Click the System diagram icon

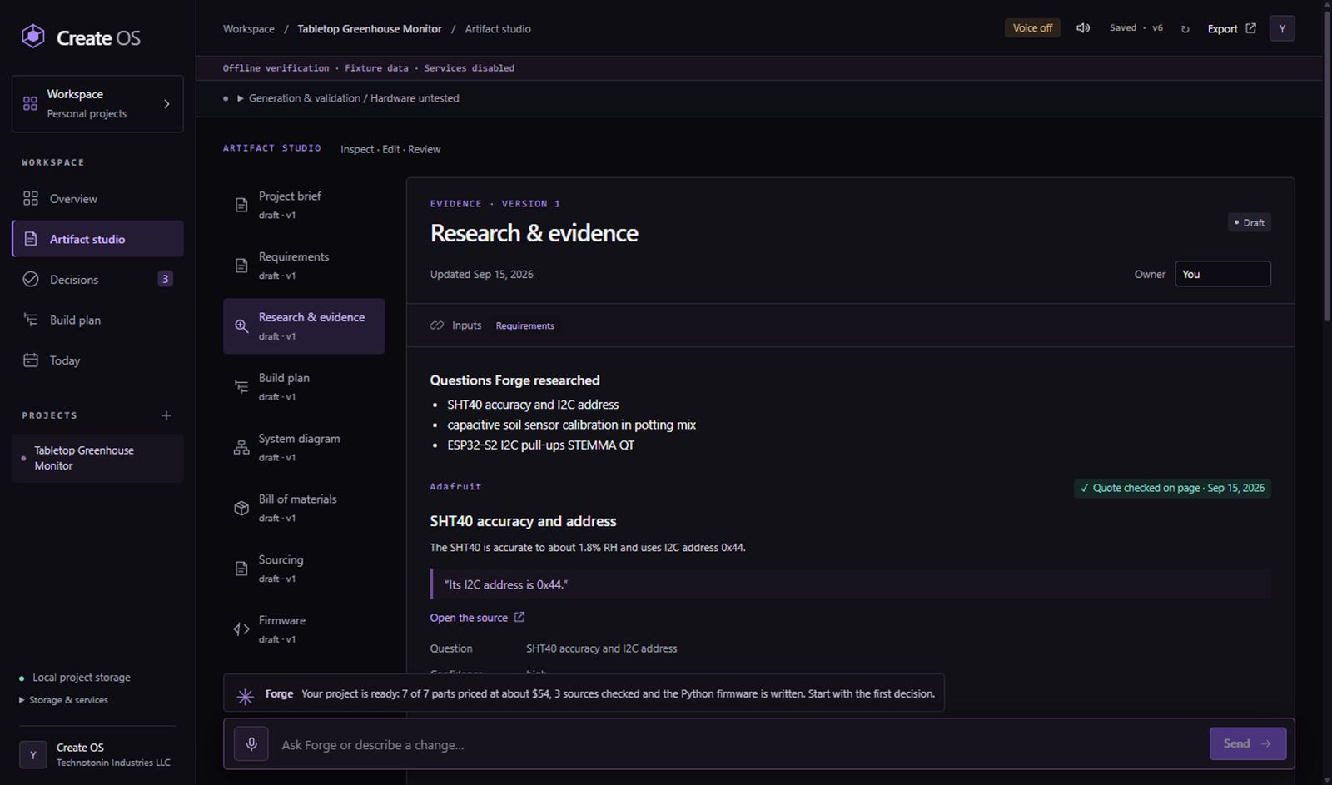click(241, 448)
